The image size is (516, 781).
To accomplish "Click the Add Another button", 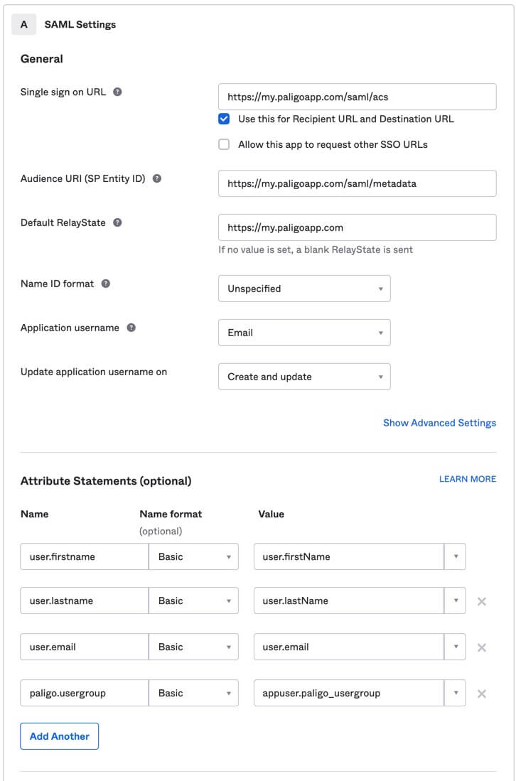I will (x=60, y=736).
